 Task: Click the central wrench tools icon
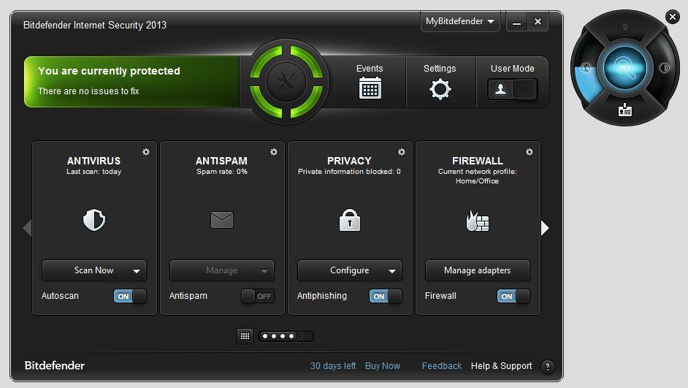coord(286,81)
